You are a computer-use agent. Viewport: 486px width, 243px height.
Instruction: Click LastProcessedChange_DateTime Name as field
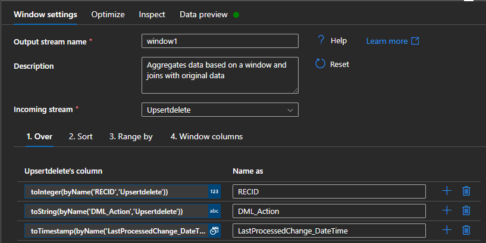click(329, 231)
